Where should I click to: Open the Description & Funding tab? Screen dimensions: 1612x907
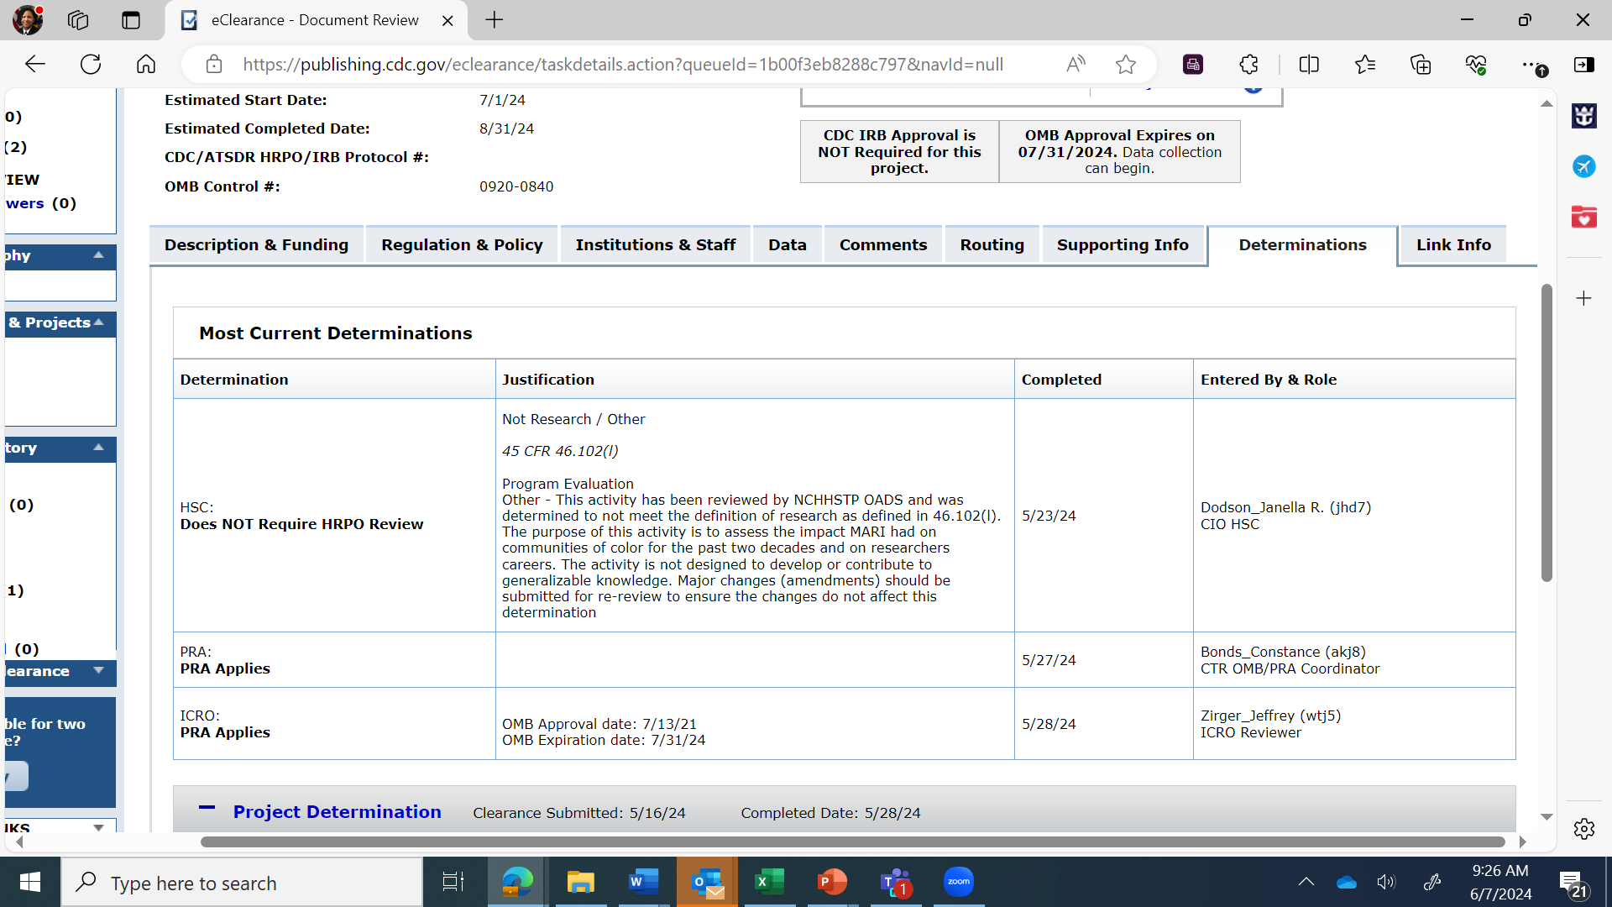pos(256,245)
